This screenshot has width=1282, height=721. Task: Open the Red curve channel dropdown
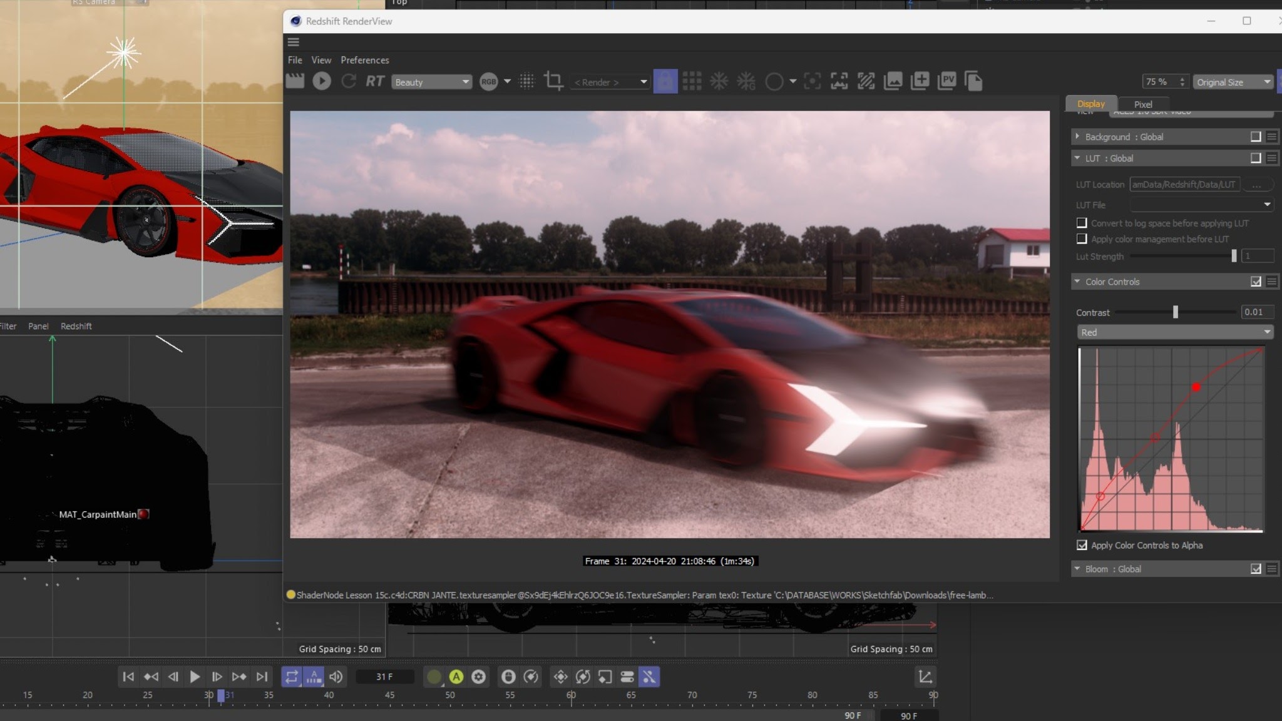pos(1175,332)
